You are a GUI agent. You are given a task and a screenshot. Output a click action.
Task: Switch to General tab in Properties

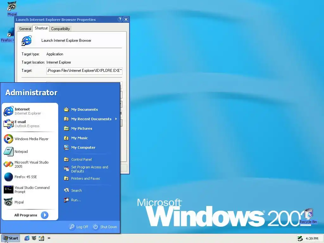click(x=25, y=29)
